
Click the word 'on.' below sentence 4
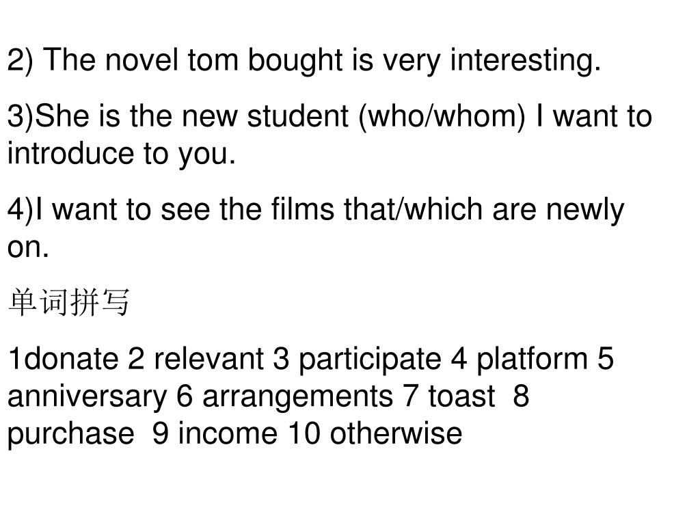click(x=28, y=247)
